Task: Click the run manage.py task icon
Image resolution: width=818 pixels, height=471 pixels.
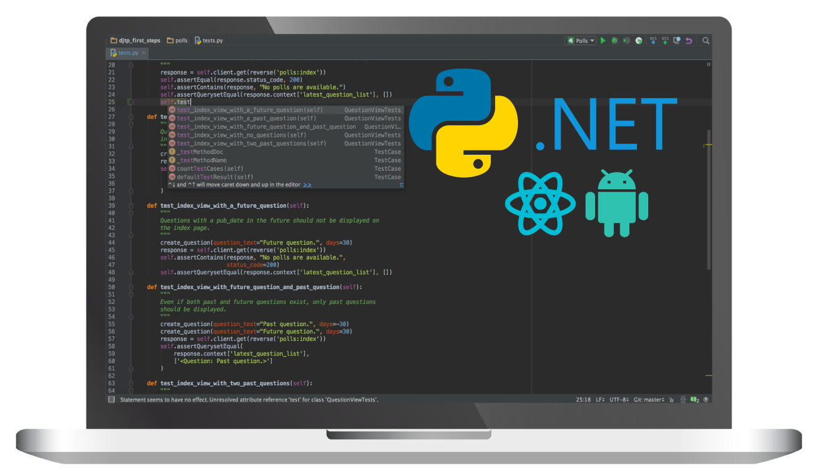Action: pos(639,41)
